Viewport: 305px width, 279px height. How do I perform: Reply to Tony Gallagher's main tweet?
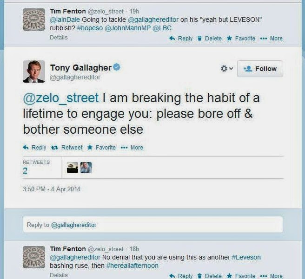(x=35, y=148)
